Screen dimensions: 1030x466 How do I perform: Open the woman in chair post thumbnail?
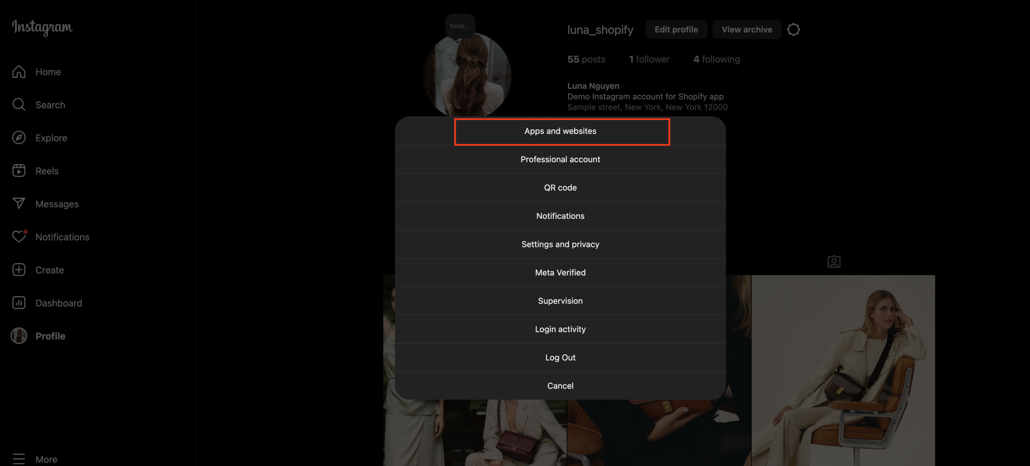click(x=843, y=370)
